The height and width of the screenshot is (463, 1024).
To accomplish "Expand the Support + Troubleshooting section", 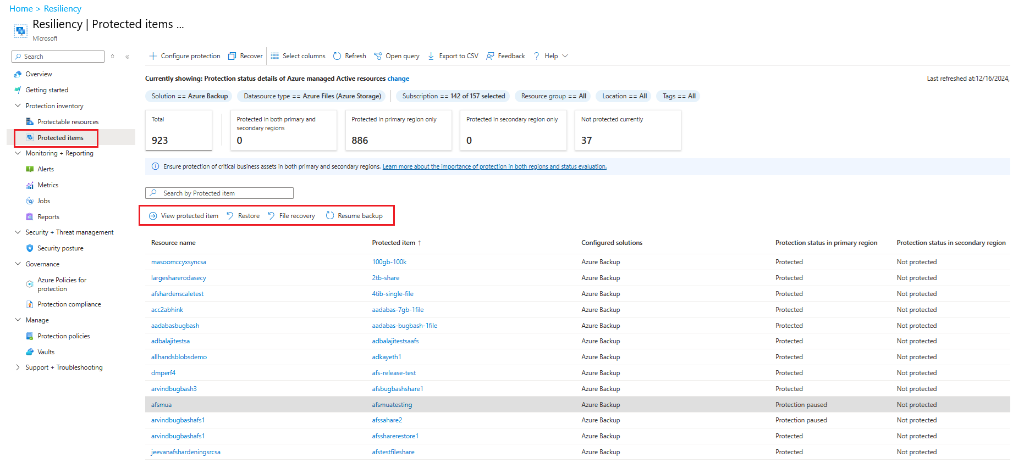I will 18,367.
